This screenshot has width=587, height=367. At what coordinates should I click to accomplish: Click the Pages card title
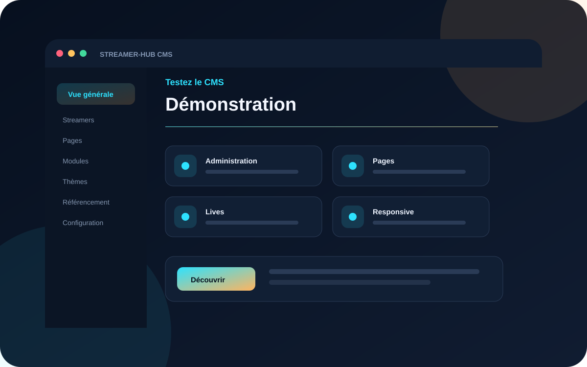tap(384, 161)
